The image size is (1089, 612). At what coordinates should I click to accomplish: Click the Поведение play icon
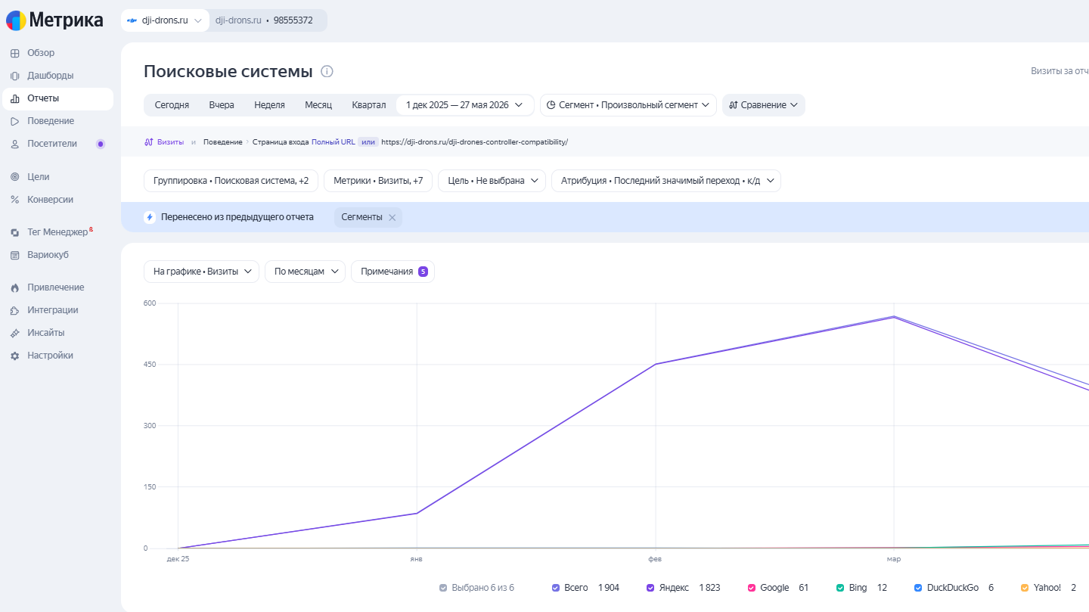click(x=14, y=121)
